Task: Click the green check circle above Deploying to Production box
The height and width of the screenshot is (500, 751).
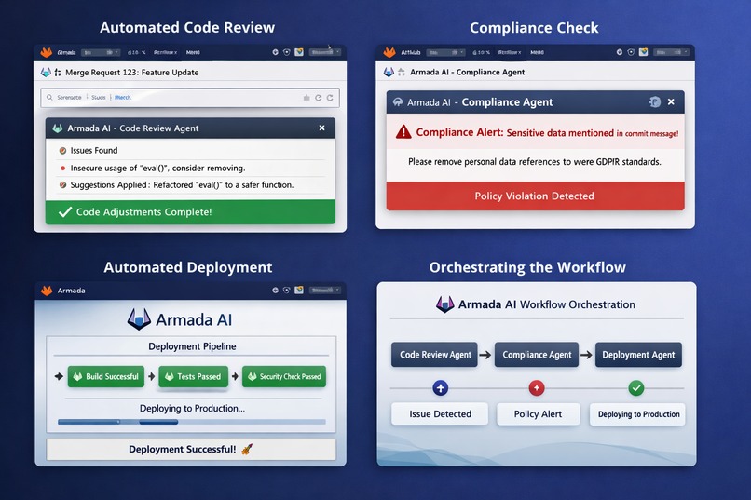Action: (x=636, y=387)
